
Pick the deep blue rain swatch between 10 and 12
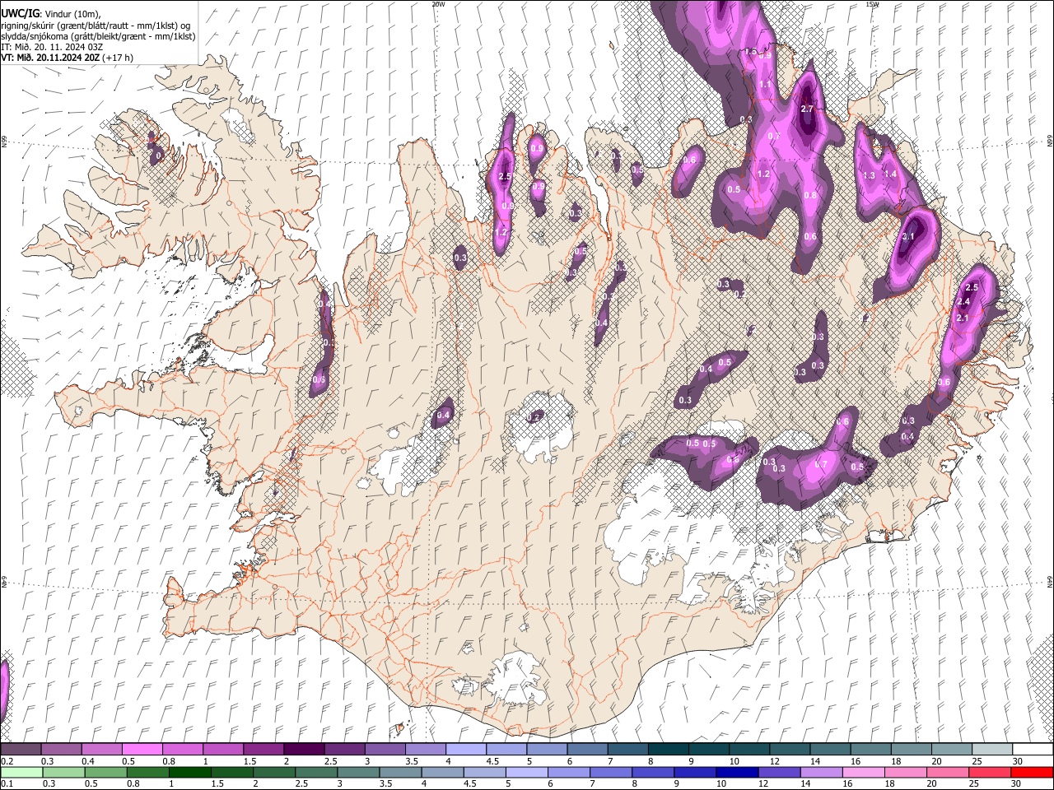click(736, 772)
